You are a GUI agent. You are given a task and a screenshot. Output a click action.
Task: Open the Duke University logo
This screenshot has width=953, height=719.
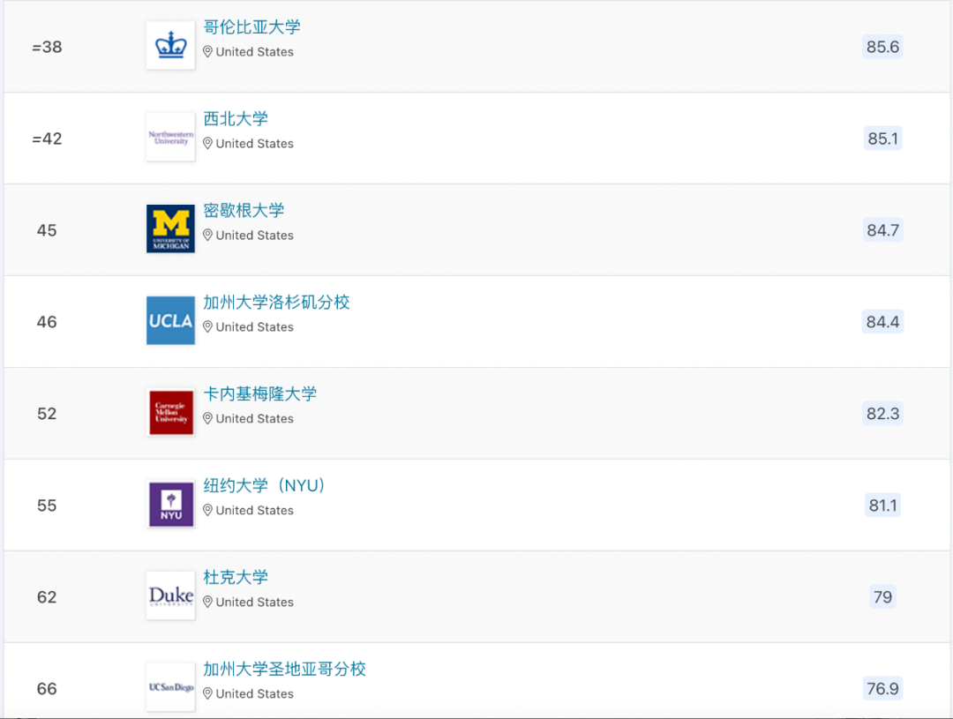(x=171, y=595)
